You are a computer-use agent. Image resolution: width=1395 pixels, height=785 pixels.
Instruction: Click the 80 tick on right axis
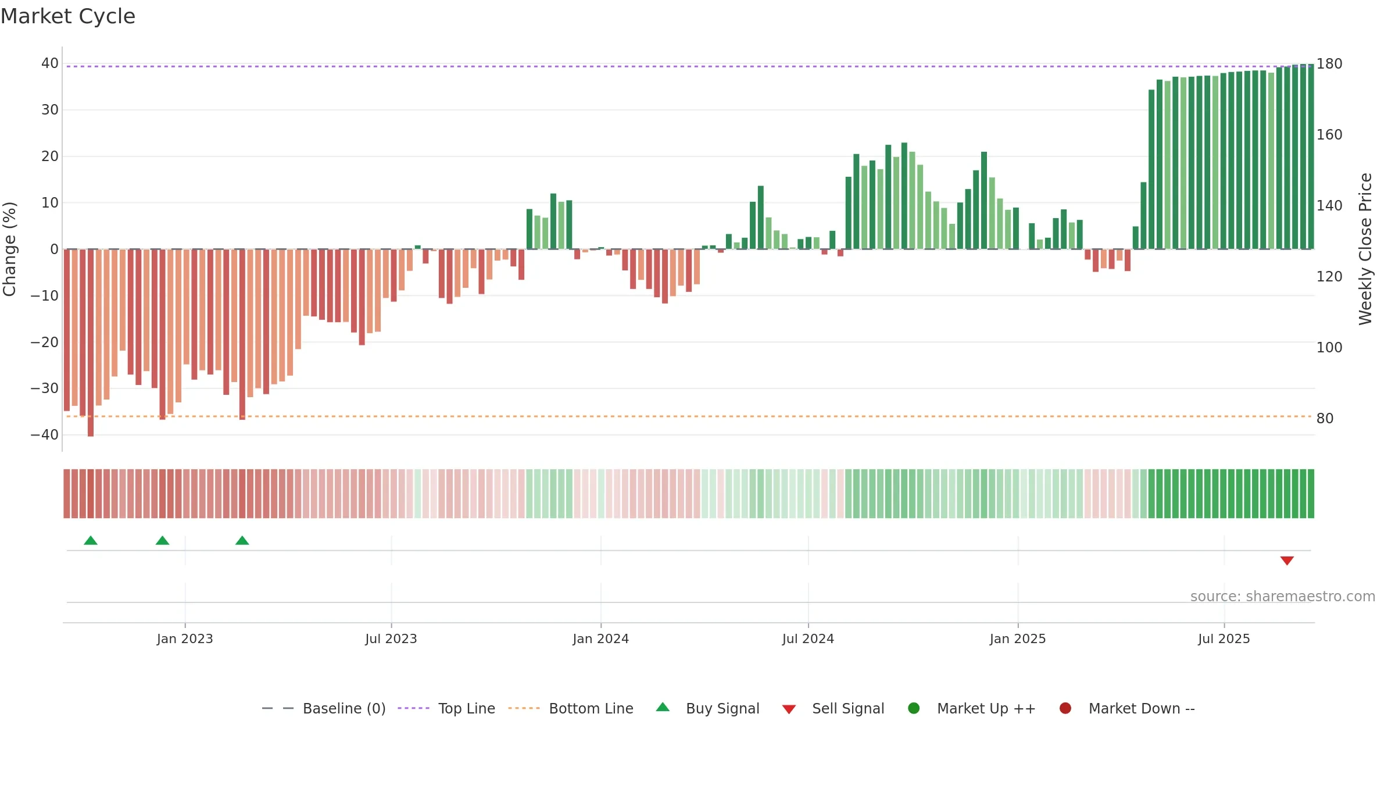(x=1325, y=419)
